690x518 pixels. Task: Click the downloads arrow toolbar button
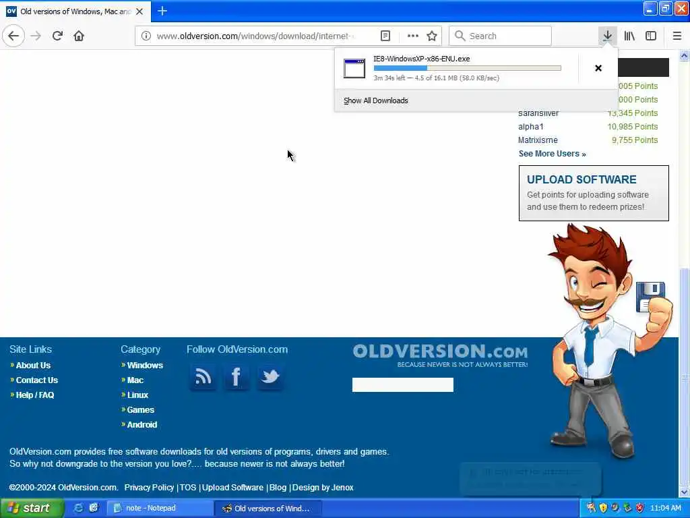(x=607, y=36)
